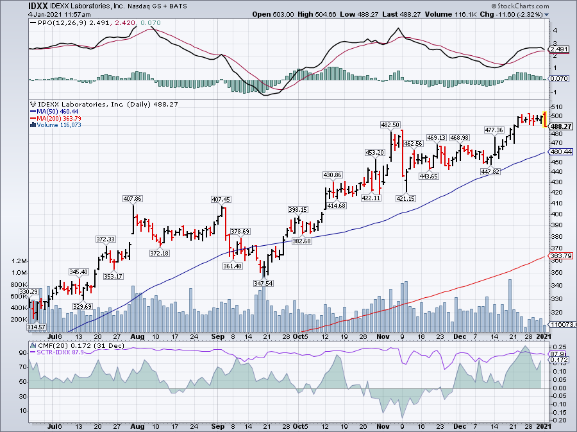Image resolution: width=577 pixels, height=432 pixels.
Task: Click the 314.57 low price label
Action: pos(36,327)
